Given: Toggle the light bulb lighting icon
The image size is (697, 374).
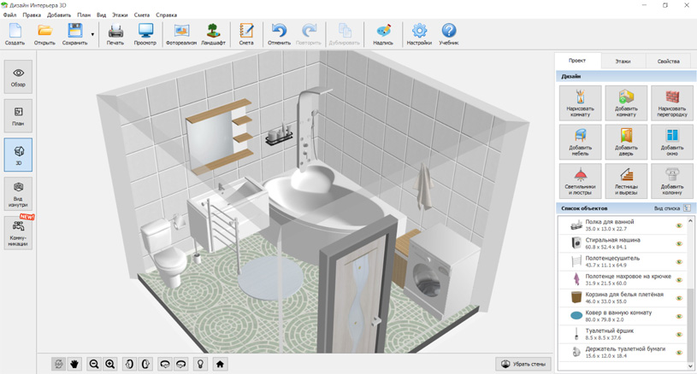Looking at the screenshot, I should click(x=200, y=364).
